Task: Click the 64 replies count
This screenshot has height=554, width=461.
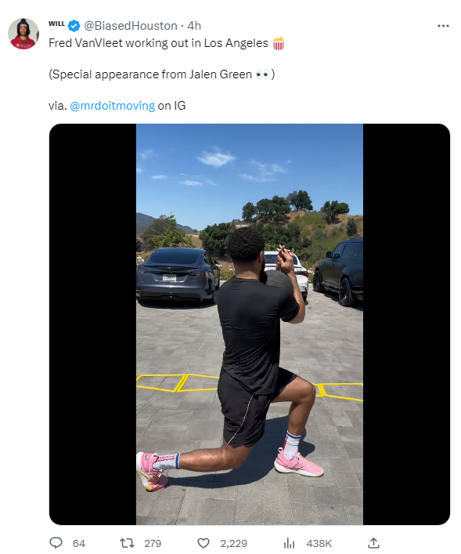Action: (79, 543)
